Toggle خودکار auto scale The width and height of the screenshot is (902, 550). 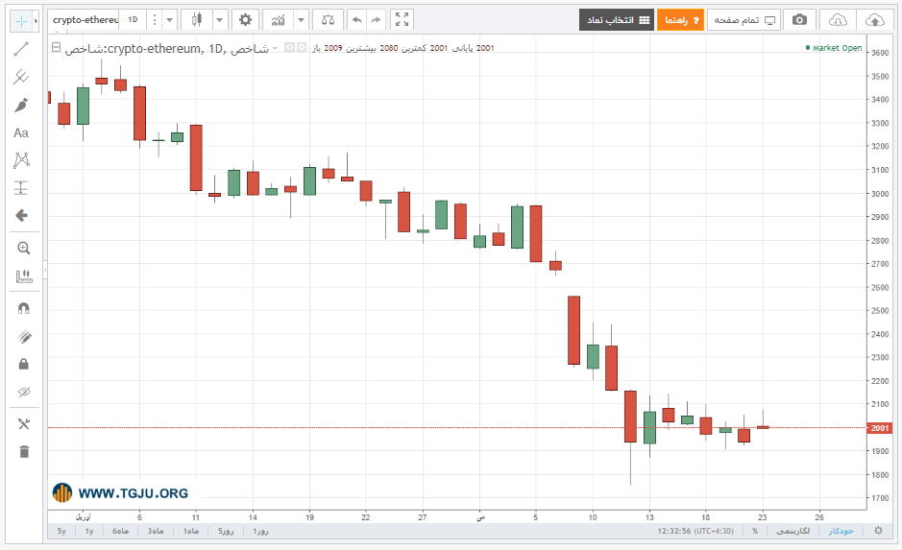pos(841,531)
